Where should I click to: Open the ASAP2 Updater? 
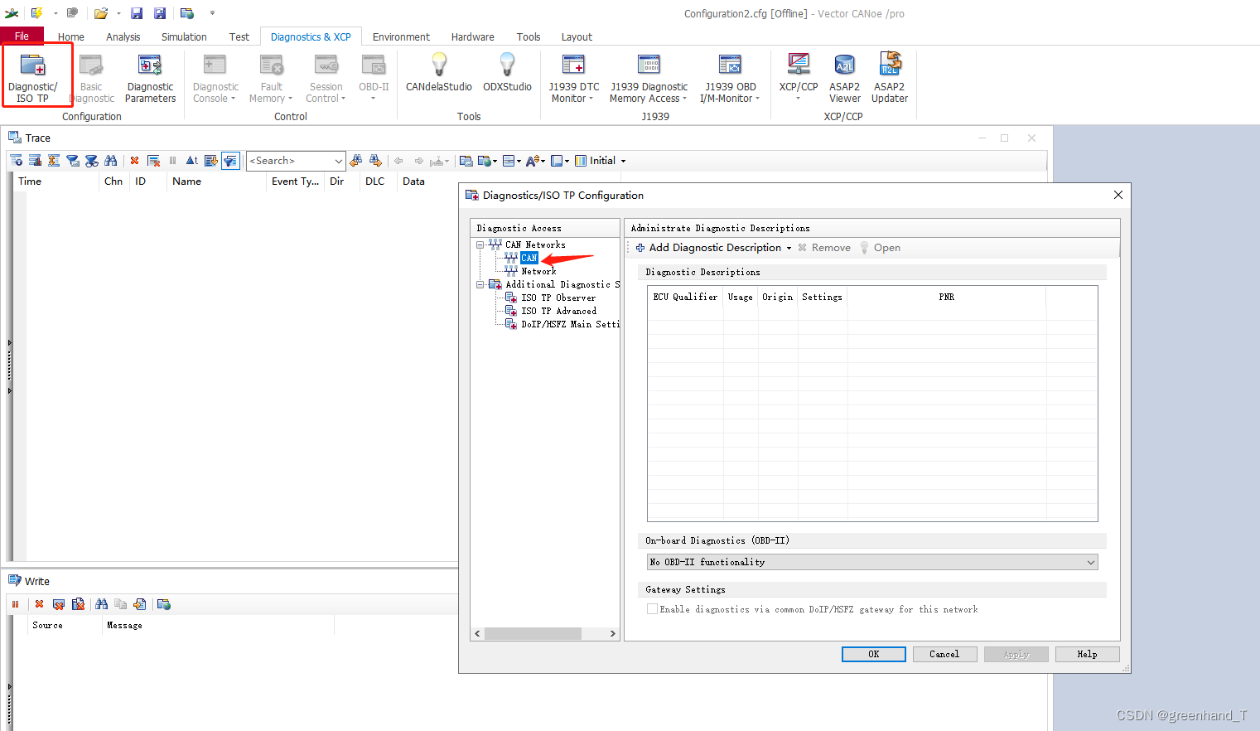(x=890, y=77)
